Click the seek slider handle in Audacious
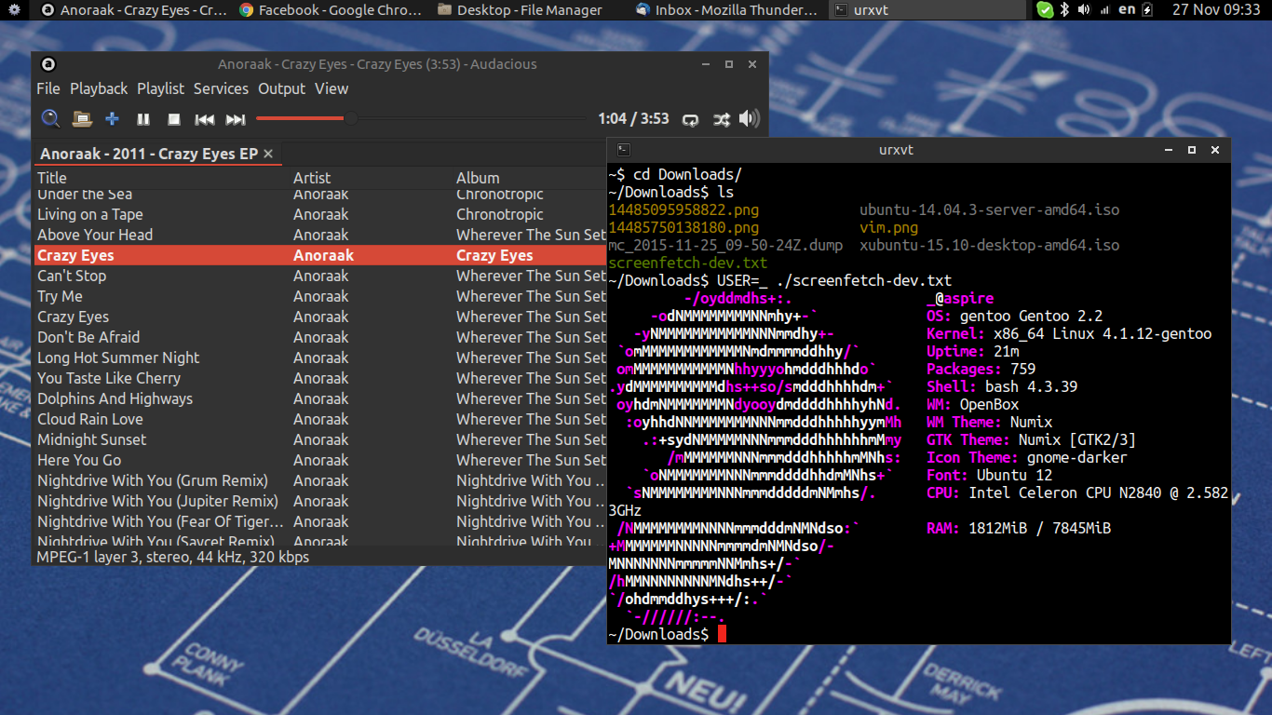Image resolution: width=1272 pixels, height=715 pixels. [351, 118]
